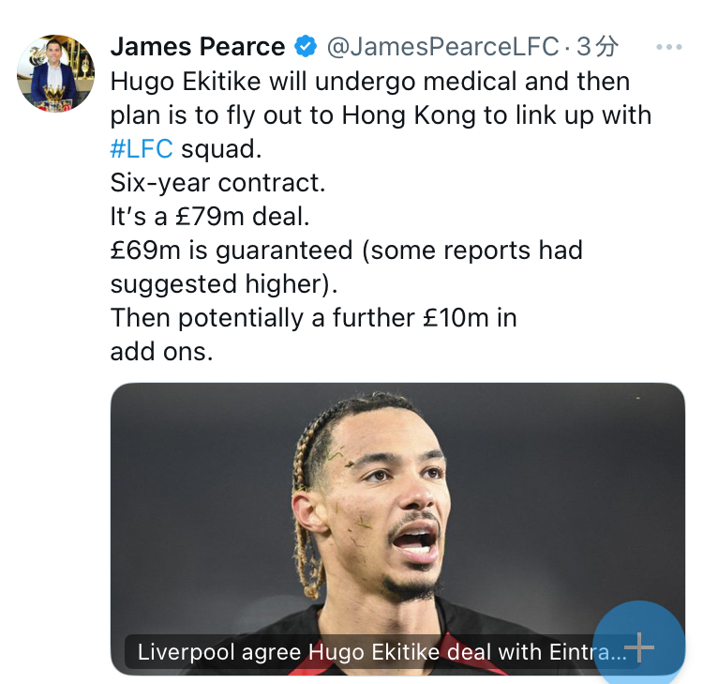Tap the blue floating compose plus button
The height and width of the screenshot is (684, 703).
tap(639, 646)
